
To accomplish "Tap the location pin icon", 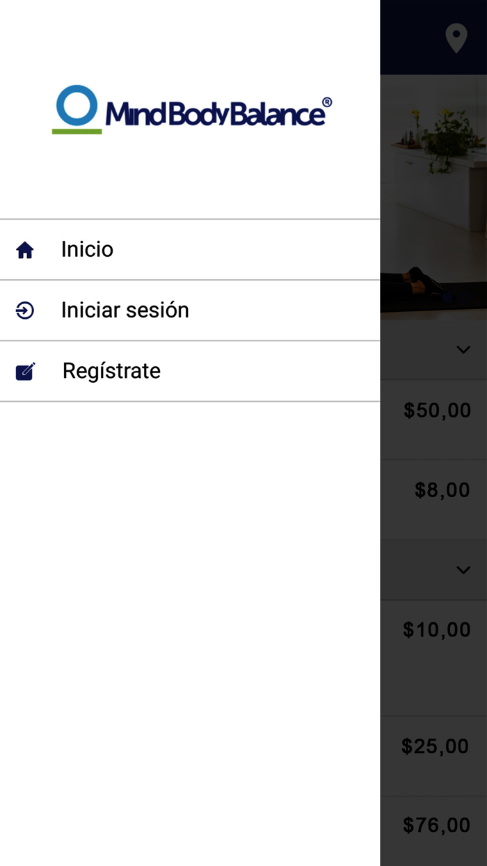I will 456,38.
